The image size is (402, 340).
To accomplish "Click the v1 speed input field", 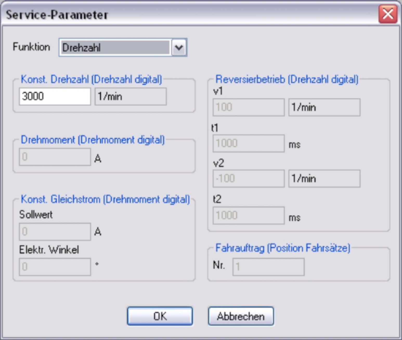I will coord(248,107).
